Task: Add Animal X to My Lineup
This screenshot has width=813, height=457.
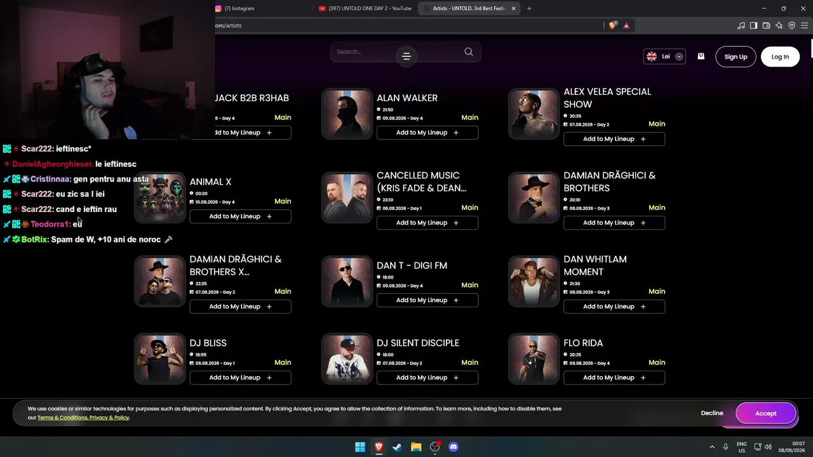Action: tap(240, 216)
